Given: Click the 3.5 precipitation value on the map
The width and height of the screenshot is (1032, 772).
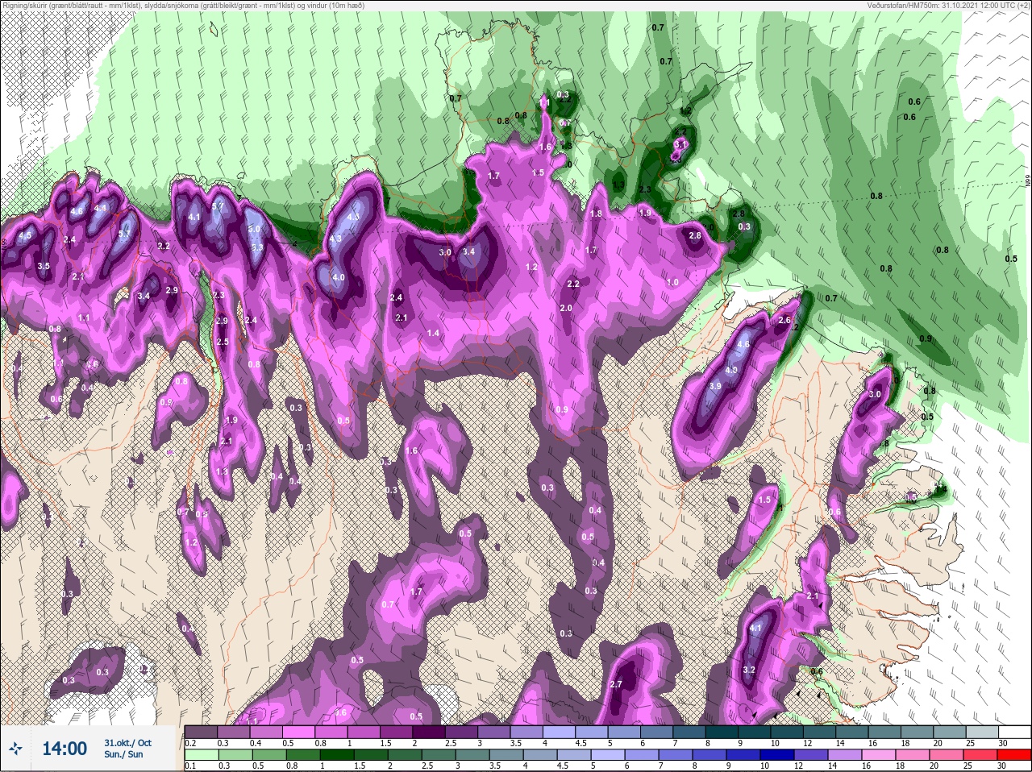Looking at the screenshot, I should (44, 266).
